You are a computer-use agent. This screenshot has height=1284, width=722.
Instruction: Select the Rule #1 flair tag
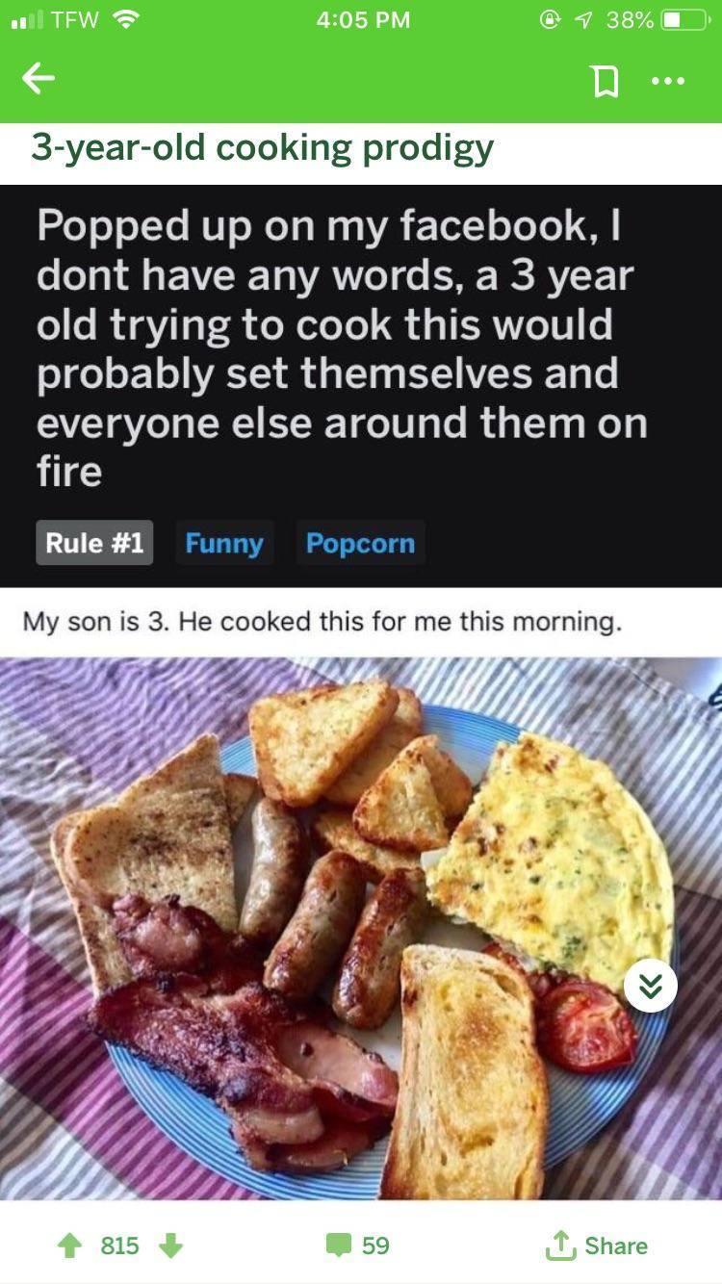click(94, 543)
